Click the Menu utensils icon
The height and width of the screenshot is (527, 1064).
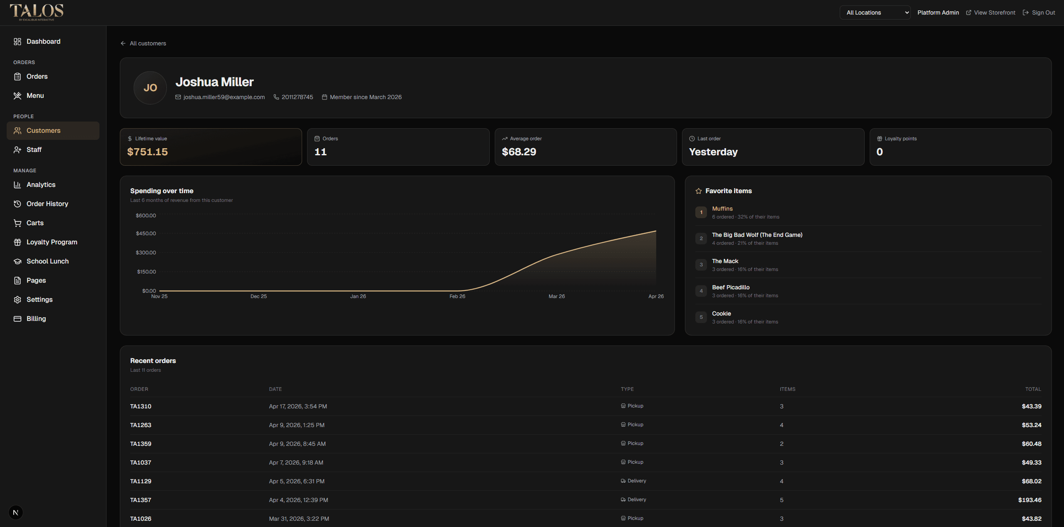(17, 96)
